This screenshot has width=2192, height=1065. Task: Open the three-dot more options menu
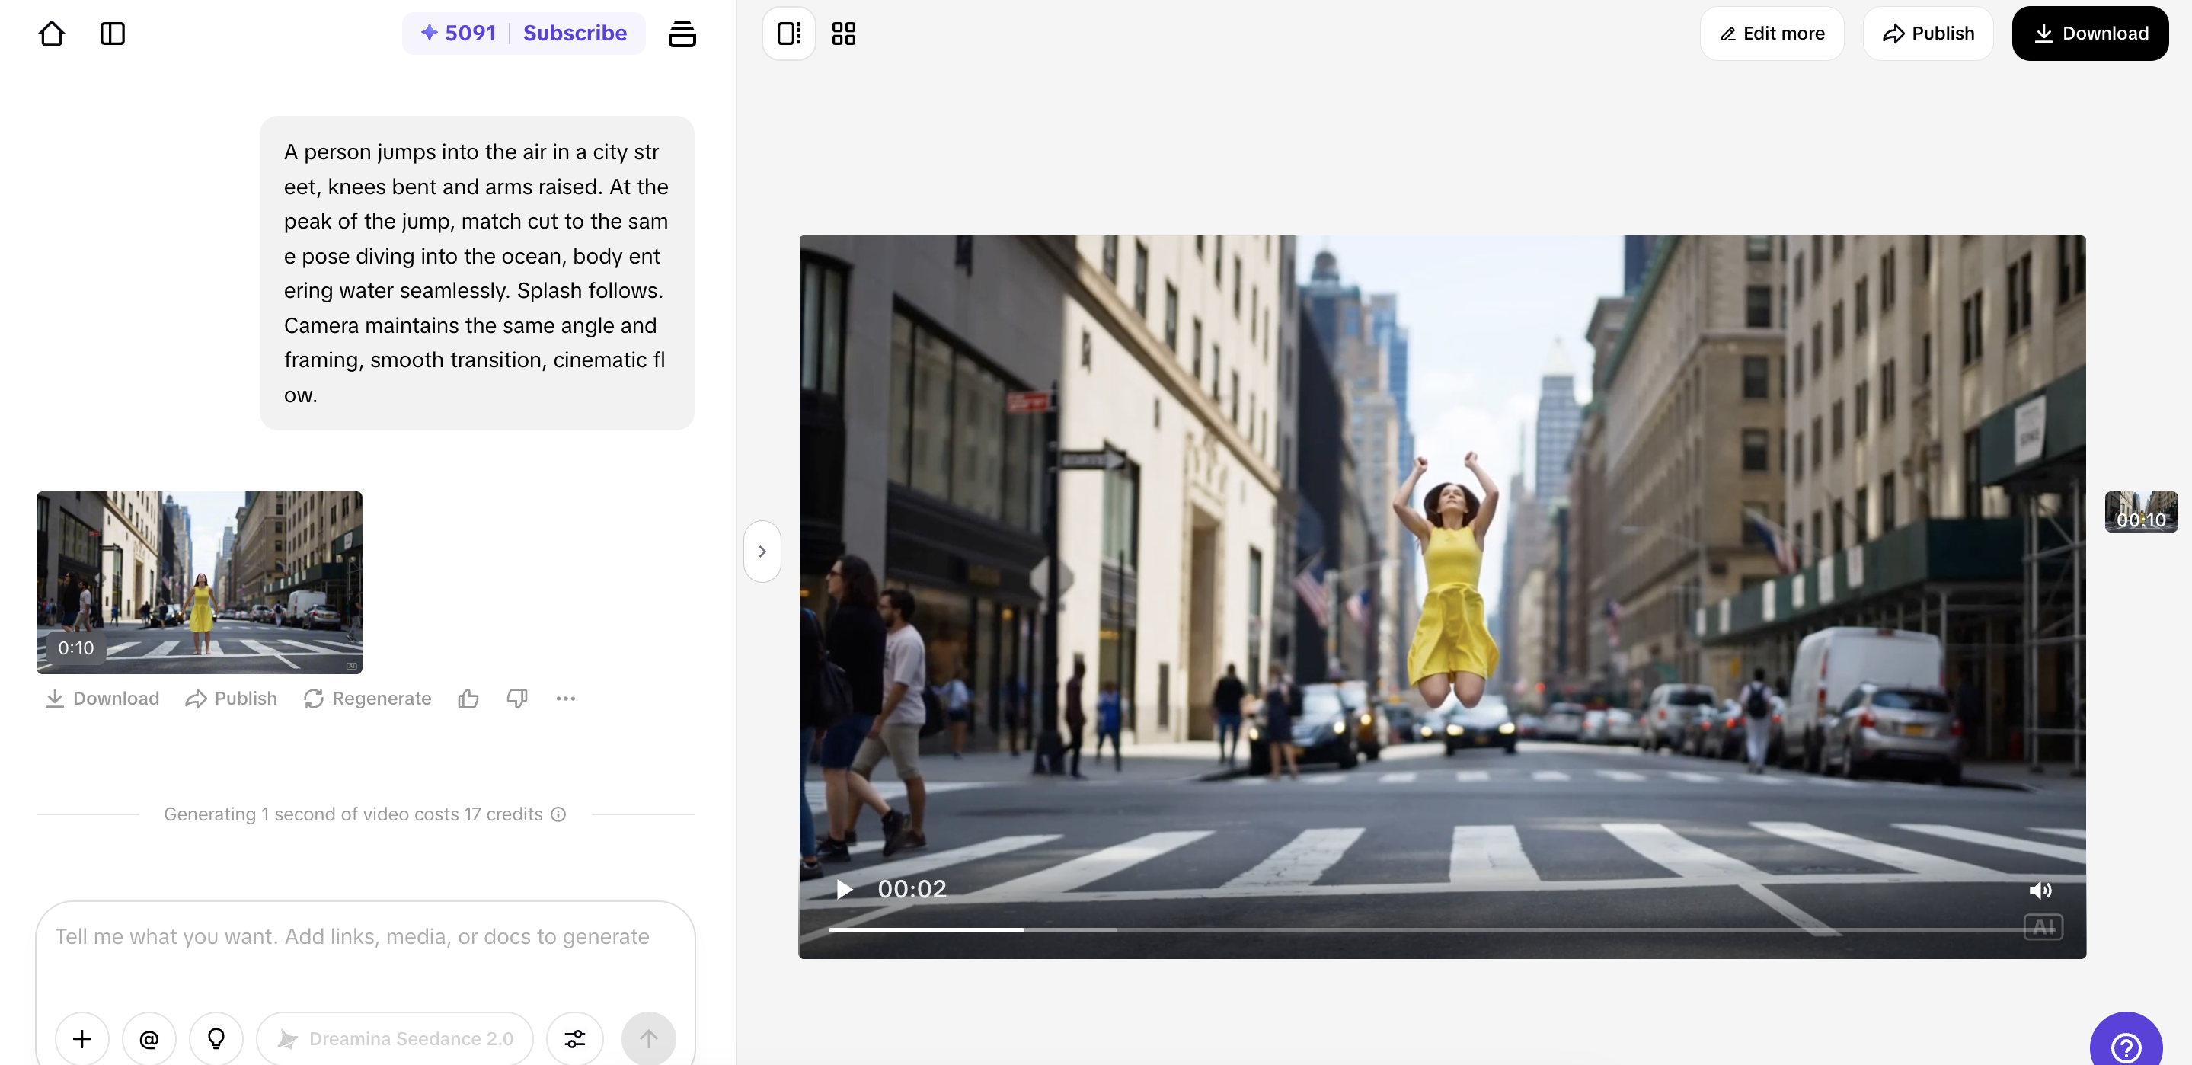click(x=566, y=699)
